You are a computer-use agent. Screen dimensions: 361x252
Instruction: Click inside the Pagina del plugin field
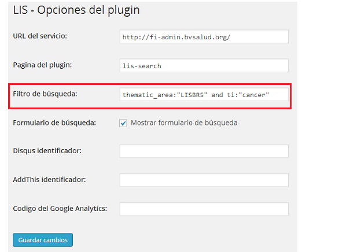[x=204, y=65]
